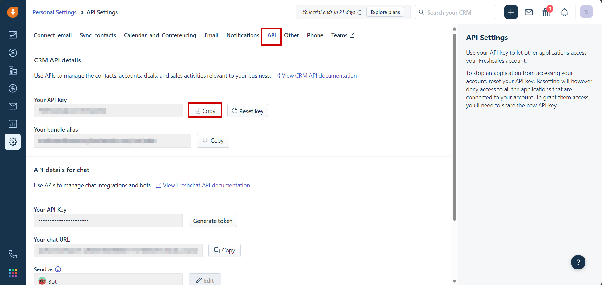The image size is (602, 285).
Task: Click the chat API key masked field
Action: point(108,220)
